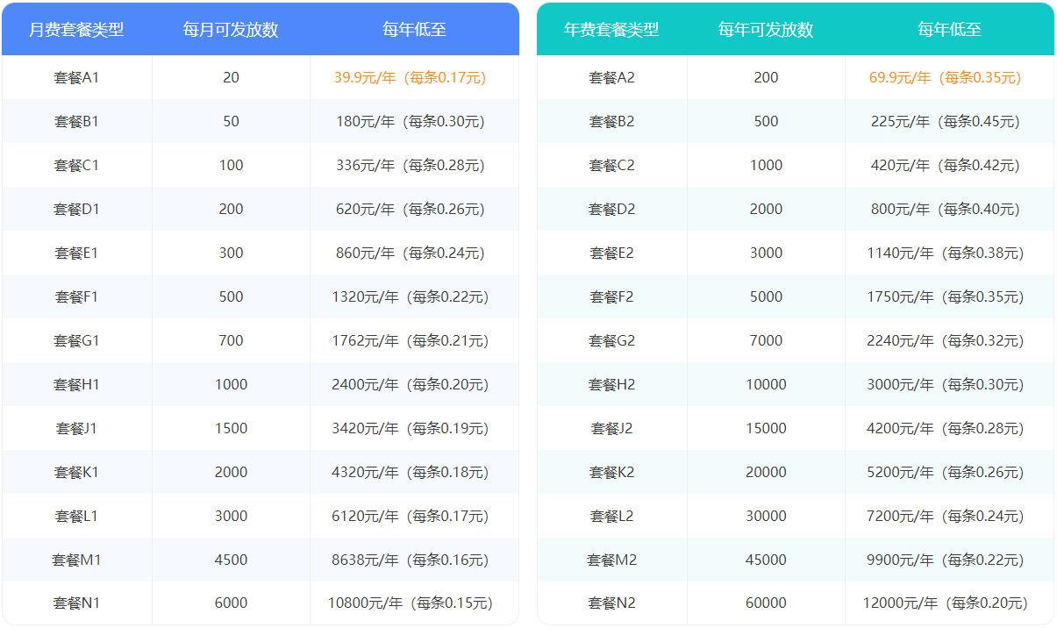
Task: Select the 套餐D1 row label
Action: 76,209
